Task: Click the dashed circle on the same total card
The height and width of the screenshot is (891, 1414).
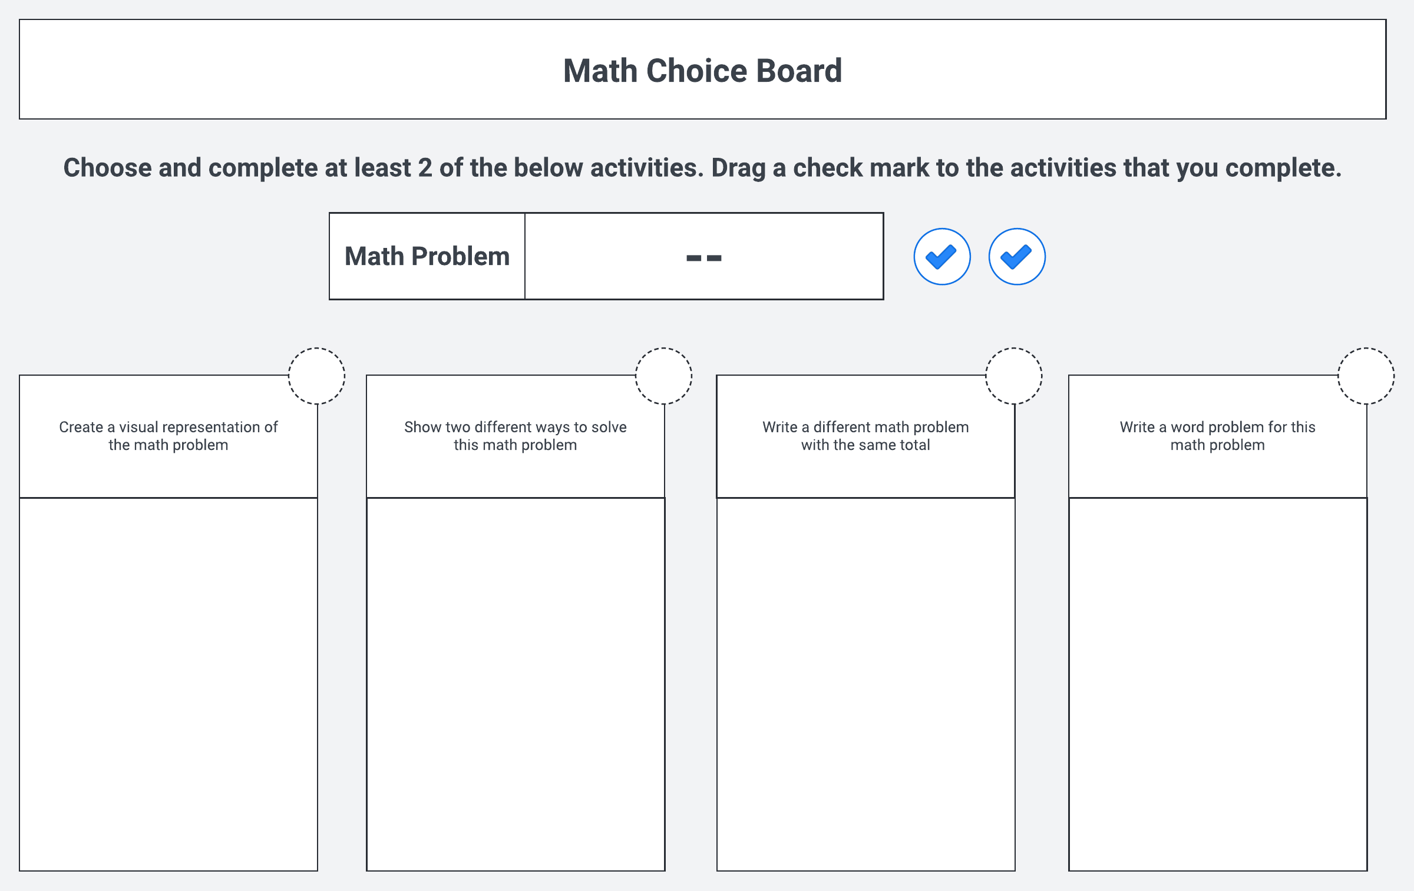Action: [1013, 376]
